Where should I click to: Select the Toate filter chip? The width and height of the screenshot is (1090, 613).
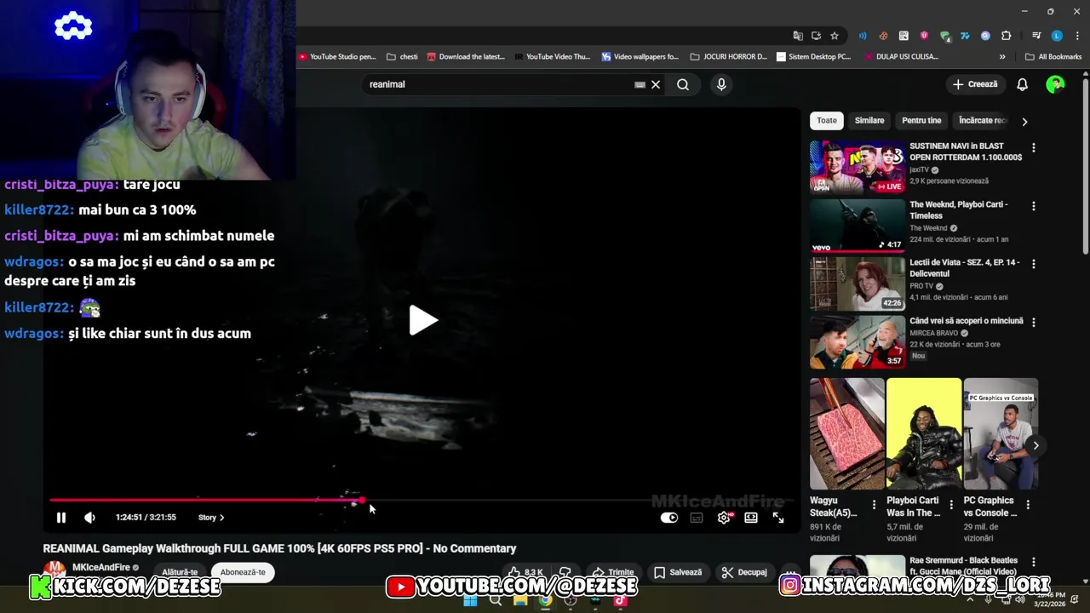[827, 121]
